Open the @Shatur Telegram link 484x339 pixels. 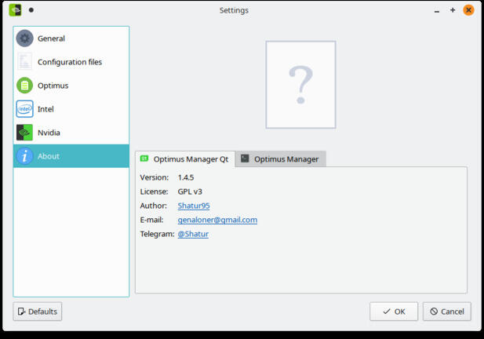[x=193, y=234]
